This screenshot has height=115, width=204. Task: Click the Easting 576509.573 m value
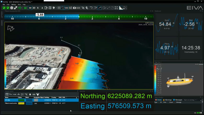pyautogui.click(x=129, y=106)
